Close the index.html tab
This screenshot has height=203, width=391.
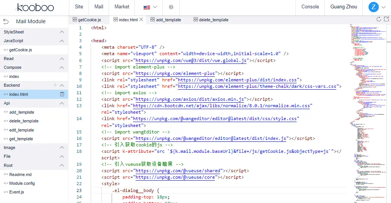coord(141,19)
